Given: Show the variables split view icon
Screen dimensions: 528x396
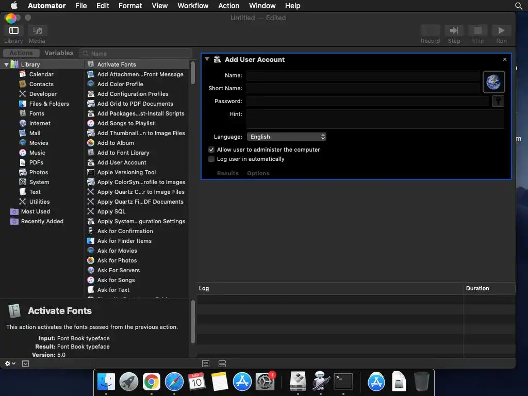Looking at the screenshot, I should click(222, 364).
